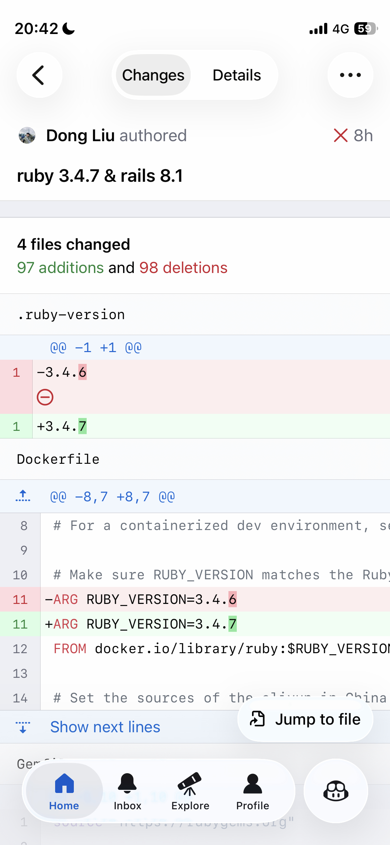Screen dimensions: 390x845
Task: Switch to the Details tab
Action: pyautogui.click(x=237, y=75)
